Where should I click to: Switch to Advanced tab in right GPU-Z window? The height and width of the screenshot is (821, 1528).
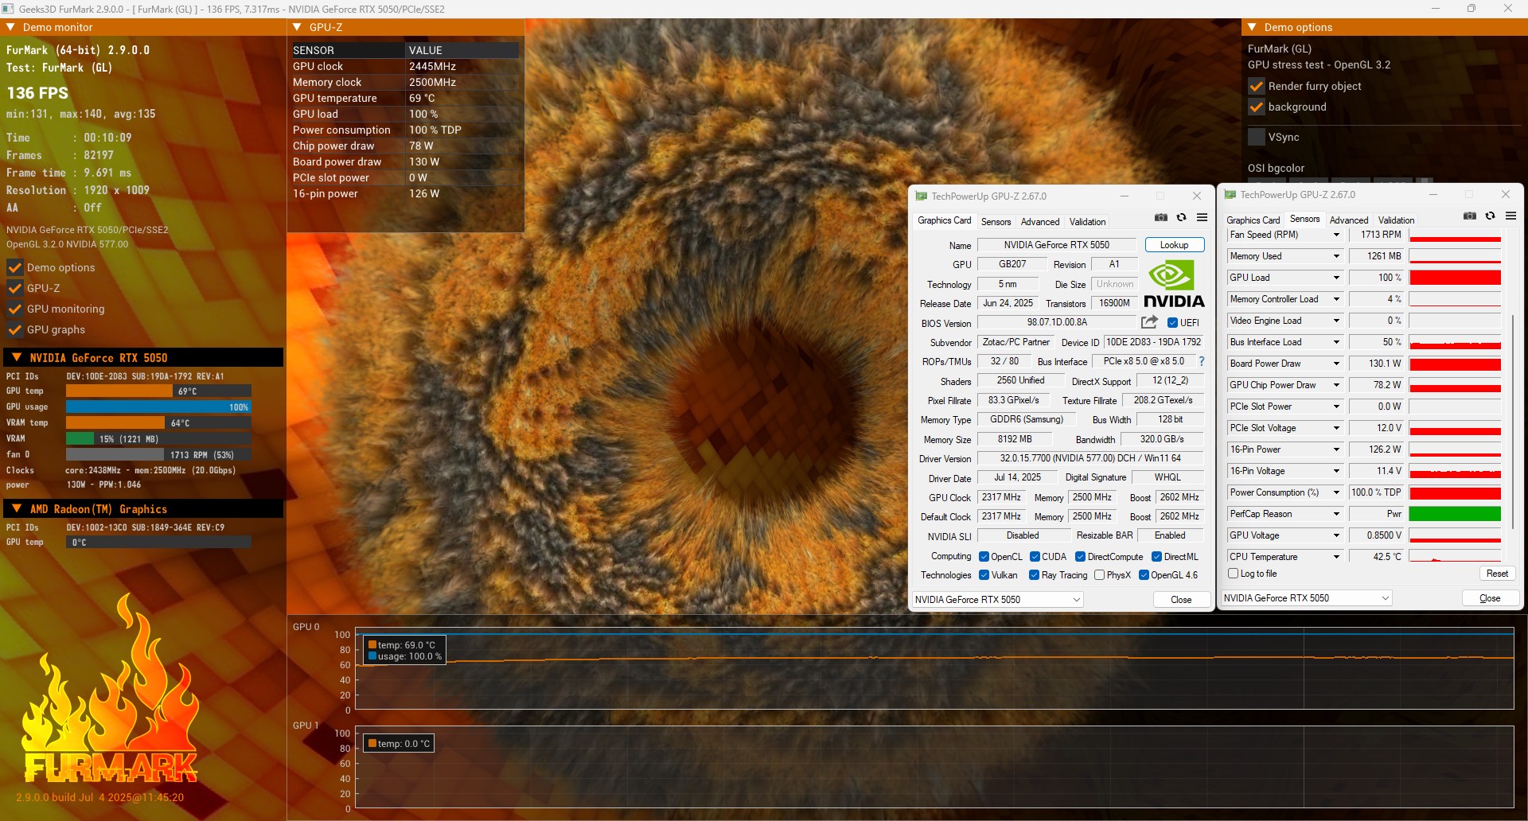(1349, 220)
